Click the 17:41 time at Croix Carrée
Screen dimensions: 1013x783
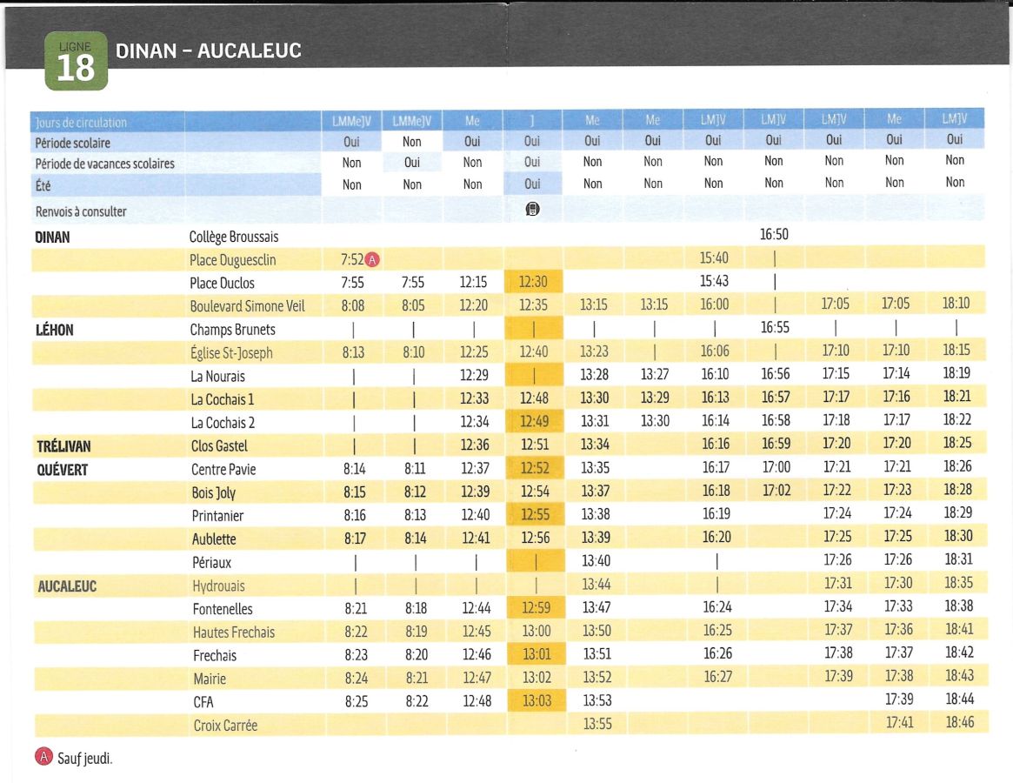[899, 722]
